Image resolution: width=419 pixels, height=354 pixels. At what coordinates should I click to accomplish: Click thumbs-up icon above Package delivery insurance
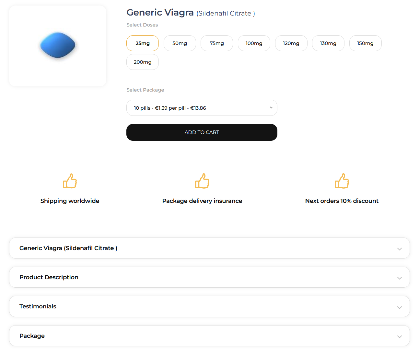point(202,181)
